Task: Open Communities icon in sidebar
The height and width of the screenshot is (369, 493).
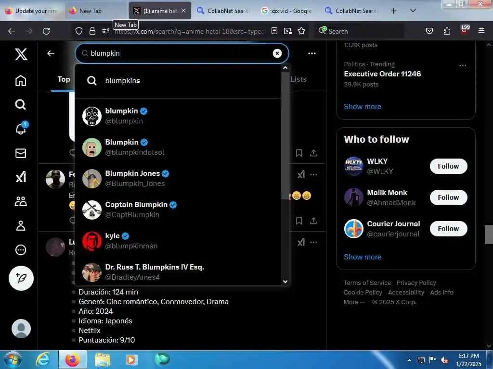Action: pos(21,201)
